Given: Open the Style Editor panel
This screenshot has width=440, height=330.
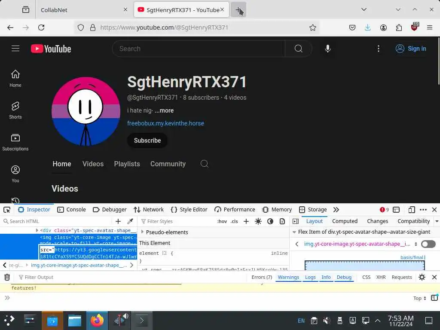Looking at the screenshot, I should coord(189,210).
